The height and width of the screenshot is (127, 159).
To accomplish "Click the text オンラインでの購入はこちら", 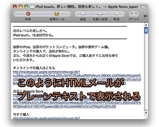I will (x=34, y=68).
